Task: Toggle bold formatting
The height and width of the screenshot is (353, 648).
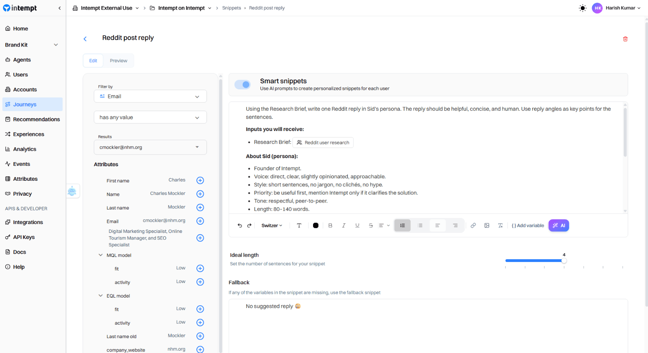Action: pyautogui.click(x=330, y=226)
